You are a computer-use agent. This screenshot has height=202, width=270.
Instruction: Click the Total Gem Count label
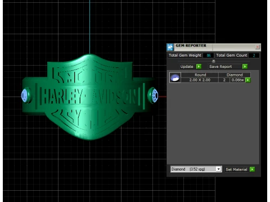click(232, 56)
